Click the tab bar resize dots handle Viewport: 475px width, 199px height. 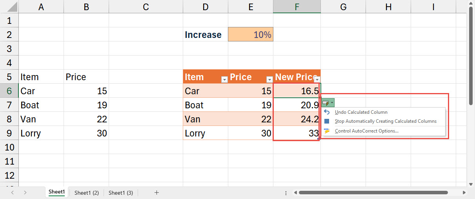tap(286, 193)
